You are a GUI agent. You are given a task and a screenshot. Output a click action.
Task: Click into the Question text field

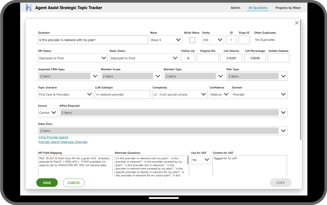click(93, 40)
